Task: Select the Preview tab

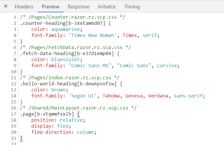Action: click(x=50, y=7)
